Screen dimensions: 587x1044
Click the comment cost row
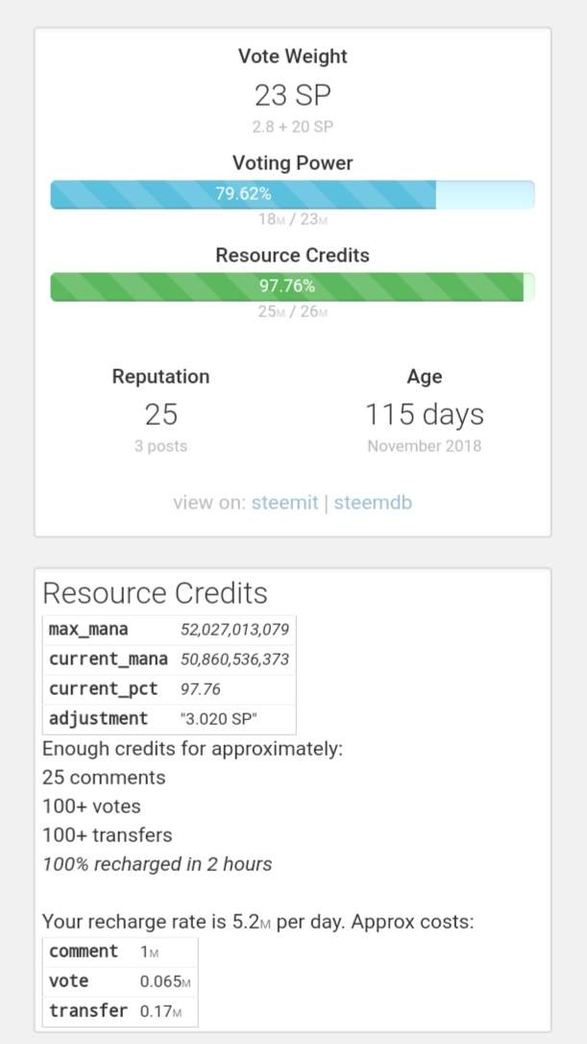(x=119, y=952)
